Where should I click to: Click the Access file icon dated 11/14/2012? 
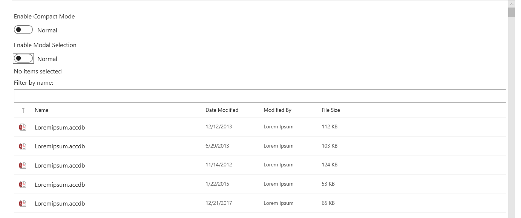point(23,165)
